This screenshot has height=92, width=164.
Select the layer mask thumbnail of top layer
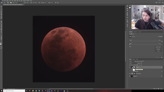coord(135,67)
